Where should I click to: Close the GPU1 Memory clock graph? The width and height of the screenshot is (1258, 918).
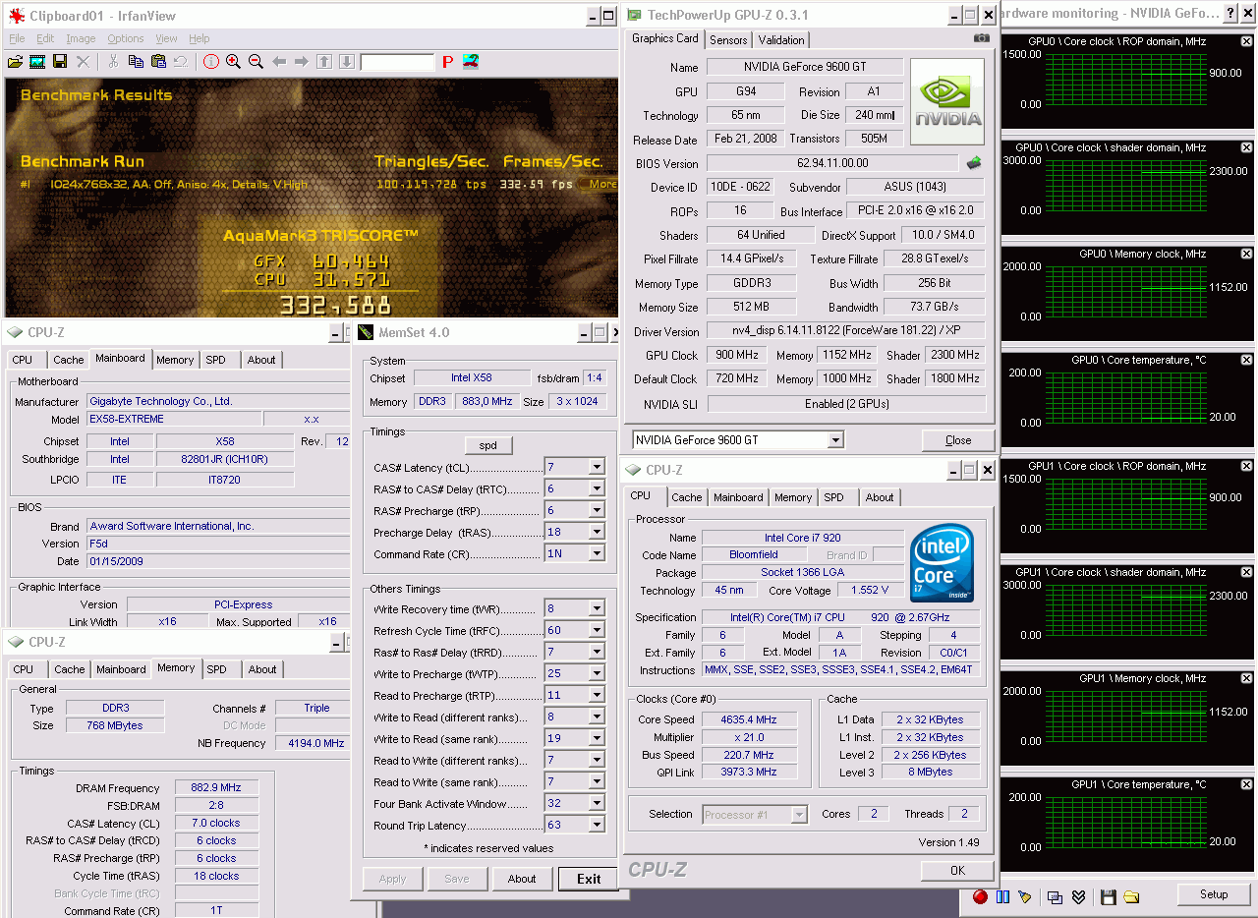click(1246, 678)
